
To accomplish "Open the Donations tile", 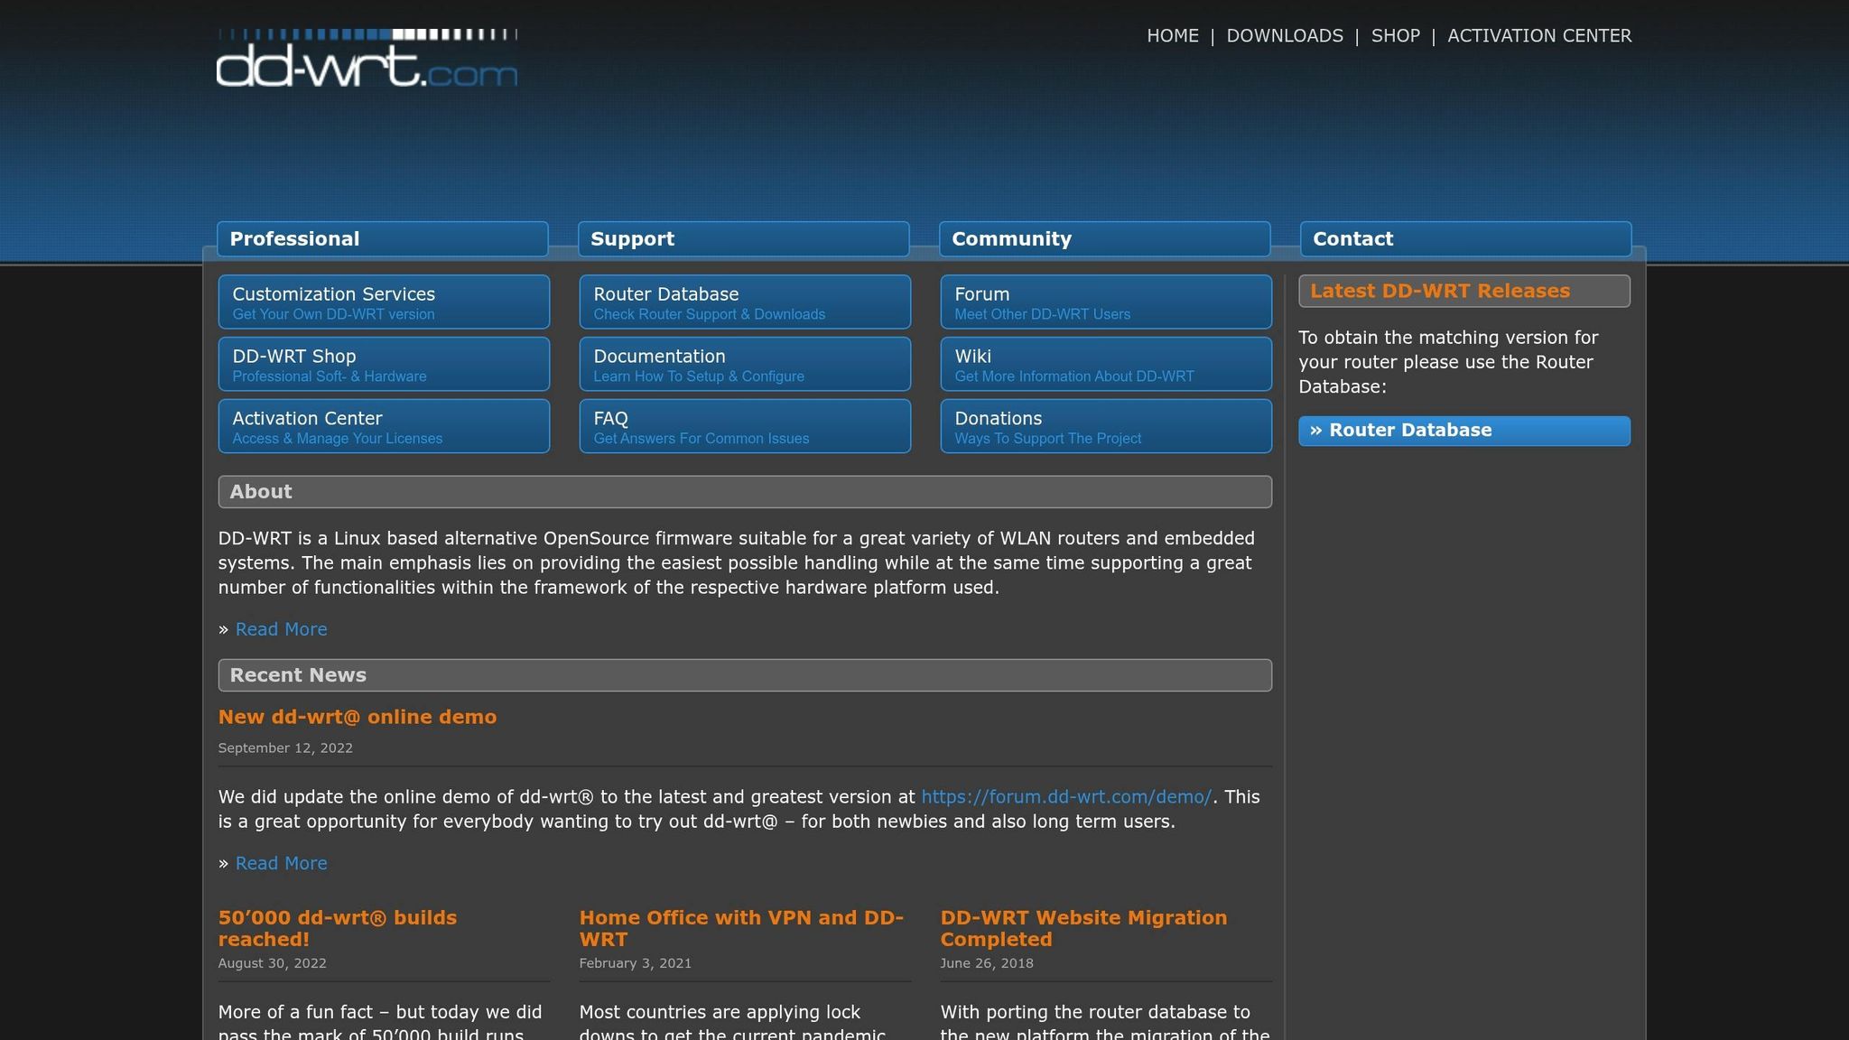I will click(x=1106, y=427).
